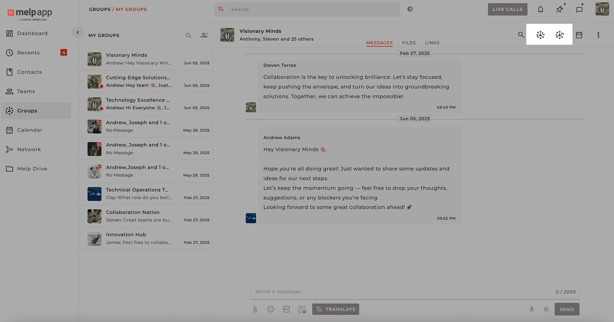Viewport: 614px width, 322px height.
Task: Search within the Visionary Minds chat
Action: click(521, 35)
